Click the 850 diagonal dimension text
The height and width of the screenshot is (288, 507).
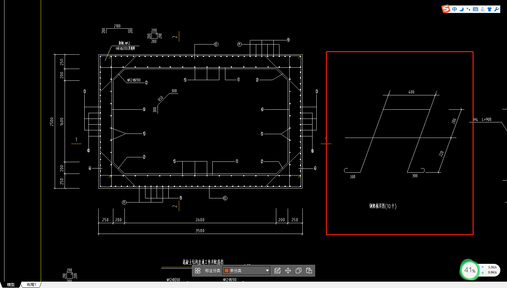click(160, 99)
